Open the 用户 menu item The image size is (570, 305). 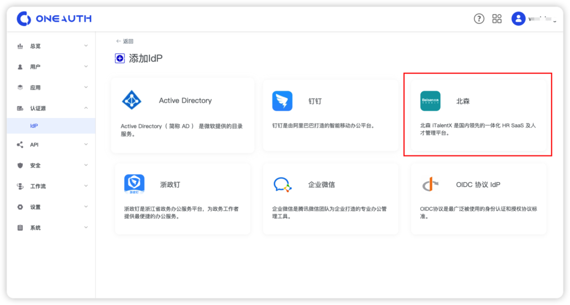(x=51, y=67)
